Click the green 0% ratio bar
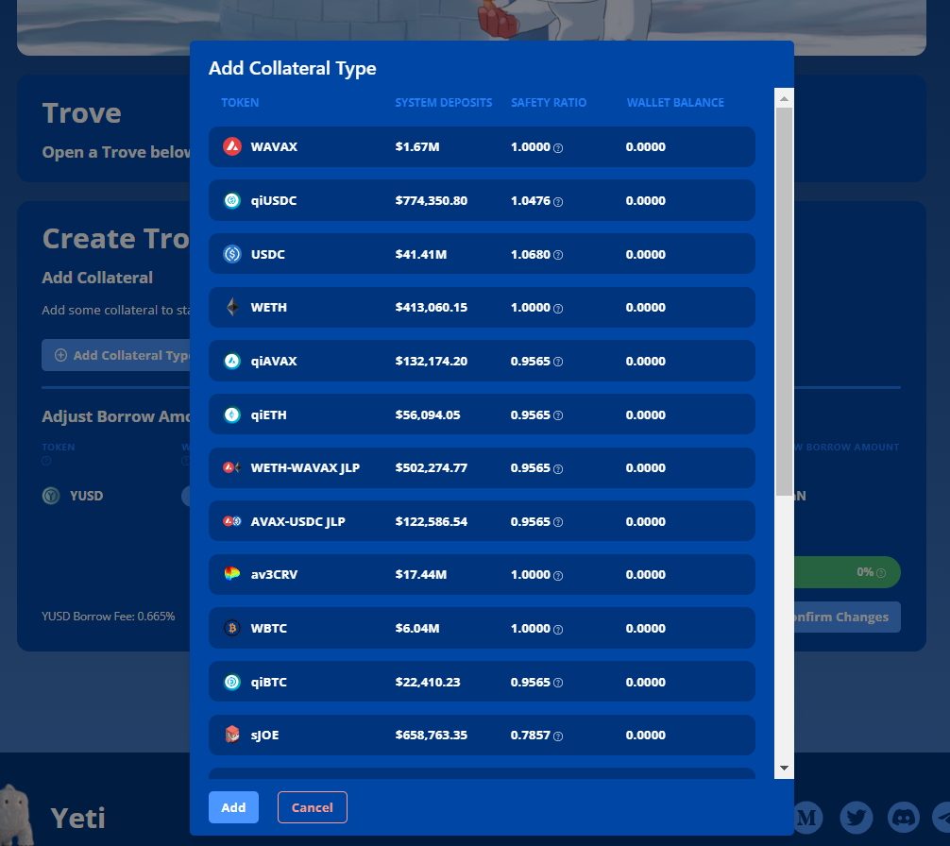This screenshot has width=950, height=846. pyautogui.click(x=847, y=572)
